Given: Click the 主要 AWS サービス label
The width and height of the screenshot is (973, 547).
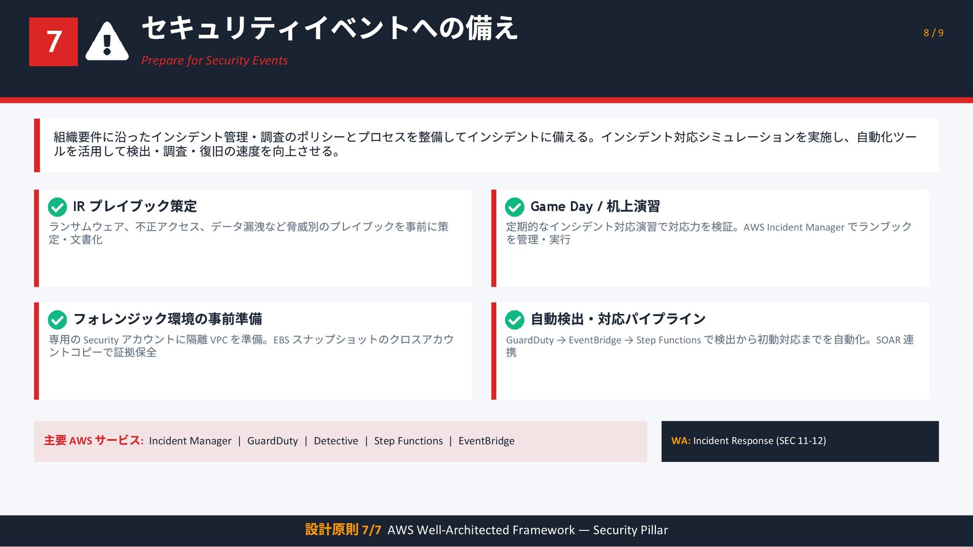Looking at the screenshot, I should [94, 441].
